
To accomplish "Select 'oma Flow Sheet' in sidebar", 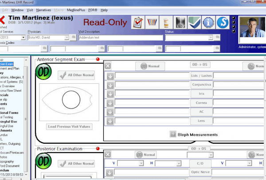I will pos(11,90).
